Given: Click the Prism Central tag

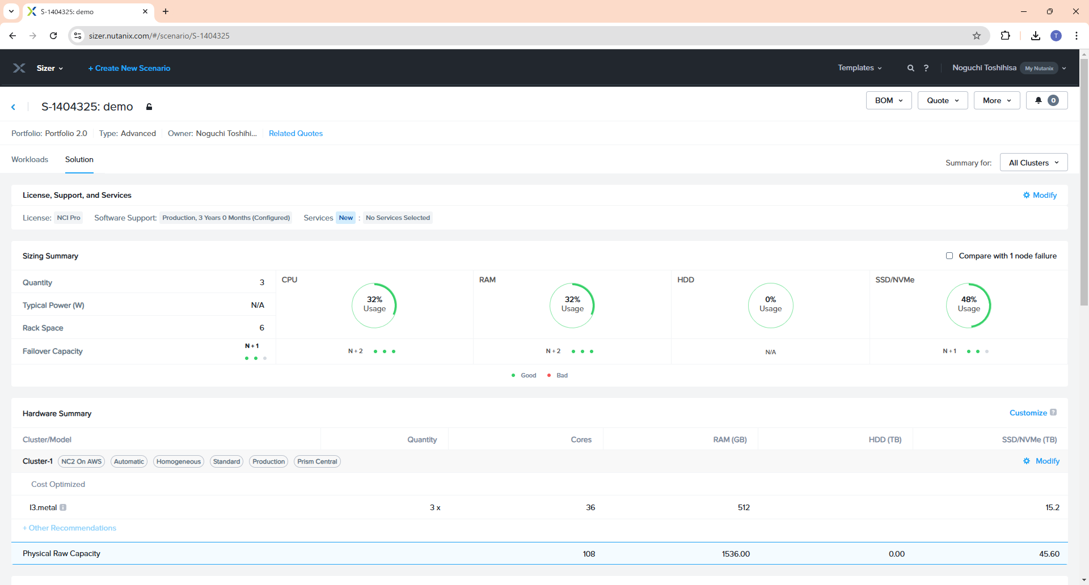Looking at the screenshot, I should coord(317,461).
